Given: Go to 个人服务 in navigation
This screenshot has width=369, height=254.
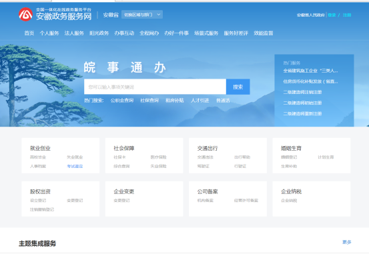Looking at the screenshot, I should [x=49, y=33].
